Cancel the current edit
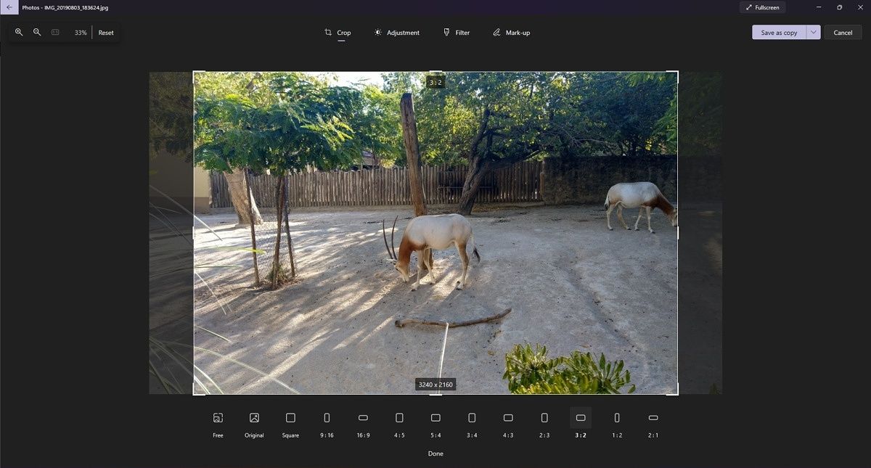Viewport: 871px width, 468px height. [x=843, y=32]
